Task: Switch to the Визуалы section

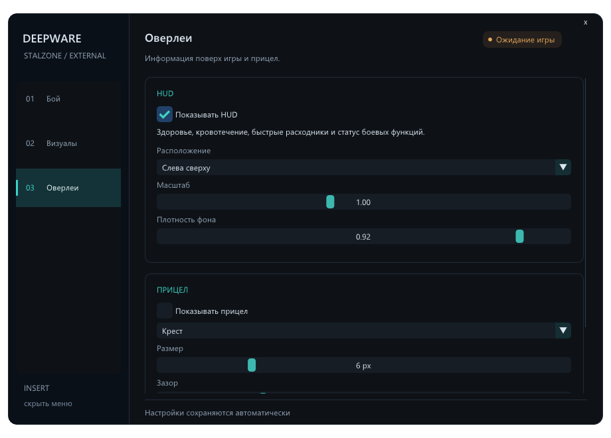Action: (68, 143)
